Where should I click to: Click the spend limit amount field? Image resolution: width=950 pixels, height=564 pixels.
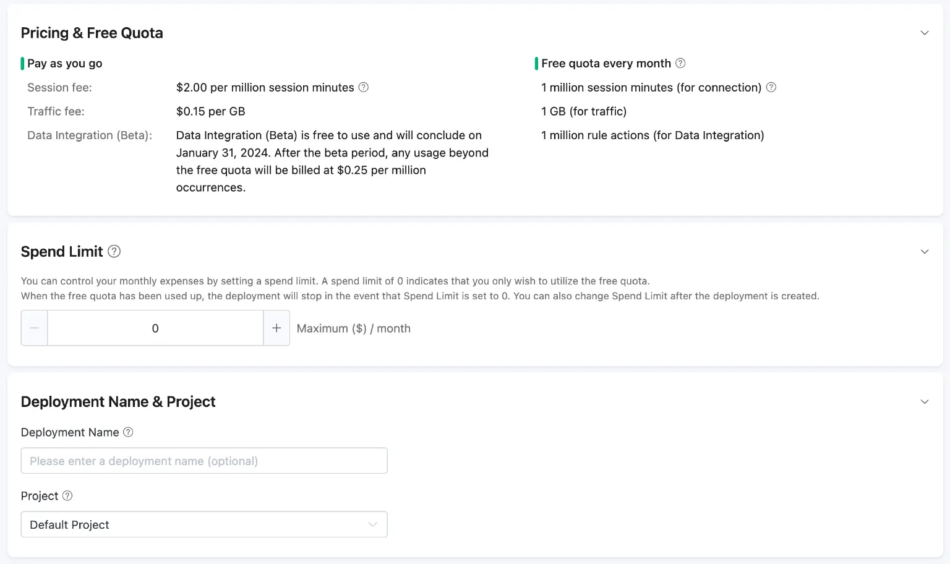pyautogui.click(x=155, y=328)
